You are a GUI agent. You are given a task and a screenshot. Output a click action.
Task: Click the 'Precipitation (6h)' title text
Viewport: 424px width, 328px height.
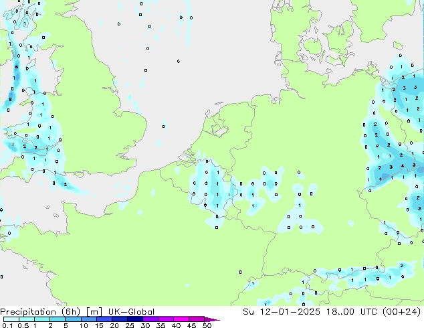pos(40,312)
